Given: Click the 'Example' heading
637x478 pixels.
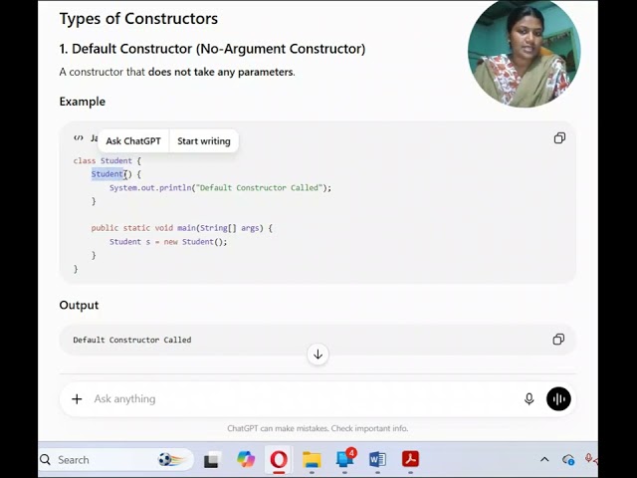Looking at the screenshot, I should point(82,102).
